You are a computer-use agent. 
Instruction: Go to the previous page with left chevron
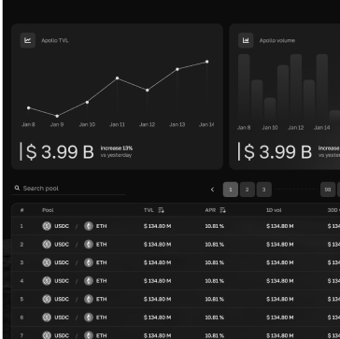point(212,190)
